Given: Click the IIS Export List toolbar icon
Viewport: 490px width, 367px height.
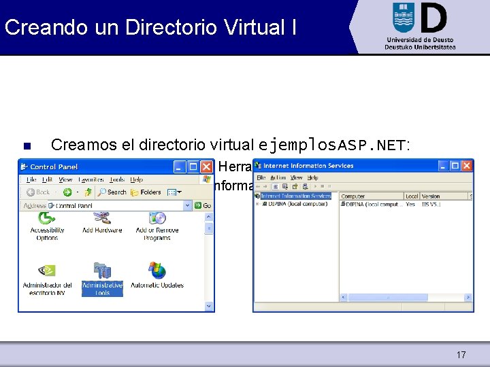Looking at the screenshot, I should [x=285, y=186].
